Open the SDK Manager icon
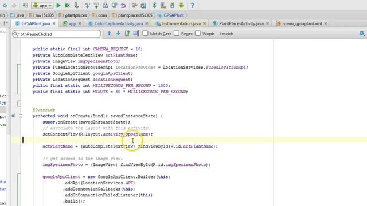 point(172,5)
